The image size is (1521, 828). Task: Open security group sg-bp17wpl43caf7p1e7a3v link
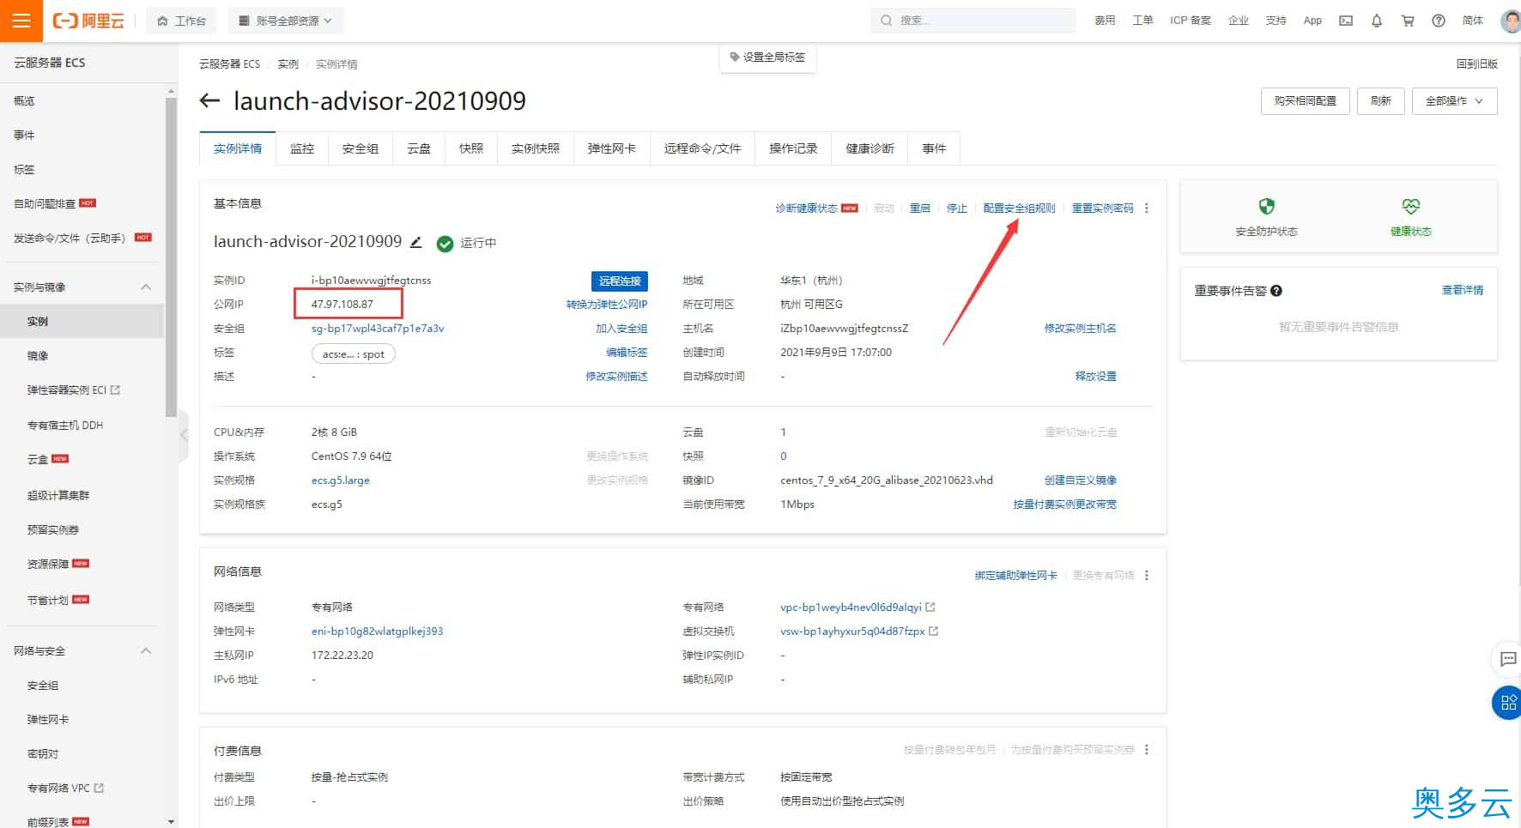(x=378, y=329)
